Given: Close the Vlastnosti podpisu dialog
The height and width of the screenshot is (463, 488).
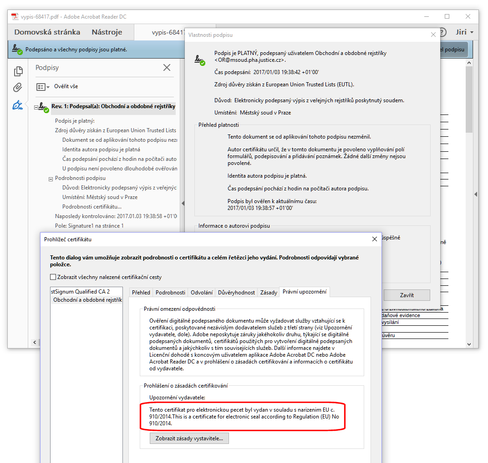Looking at the screenshot, I should pos(433,35).
